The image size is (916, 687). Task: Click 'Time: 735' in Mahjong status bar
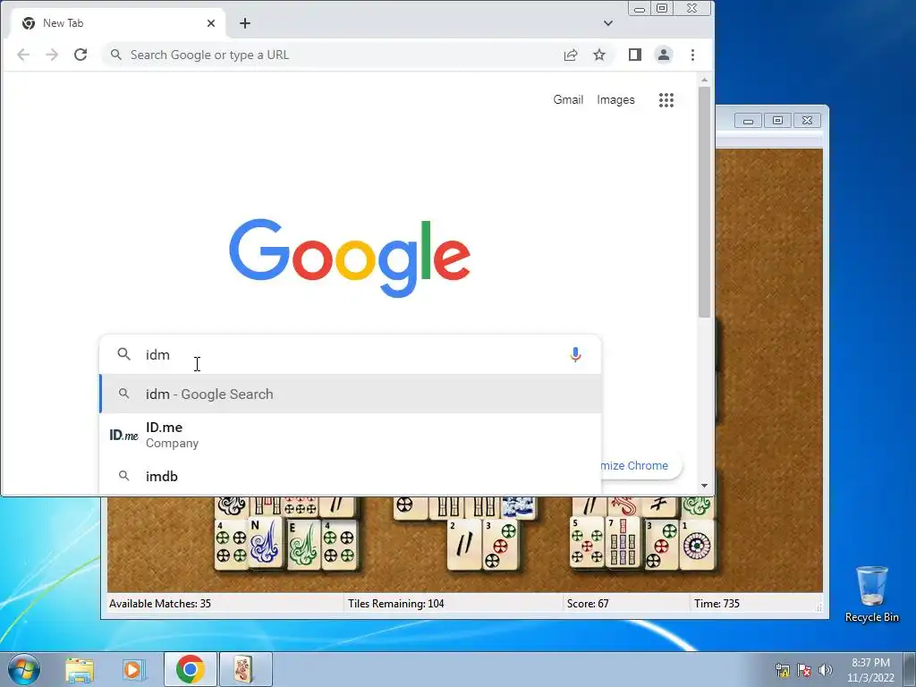click(717, 604)
